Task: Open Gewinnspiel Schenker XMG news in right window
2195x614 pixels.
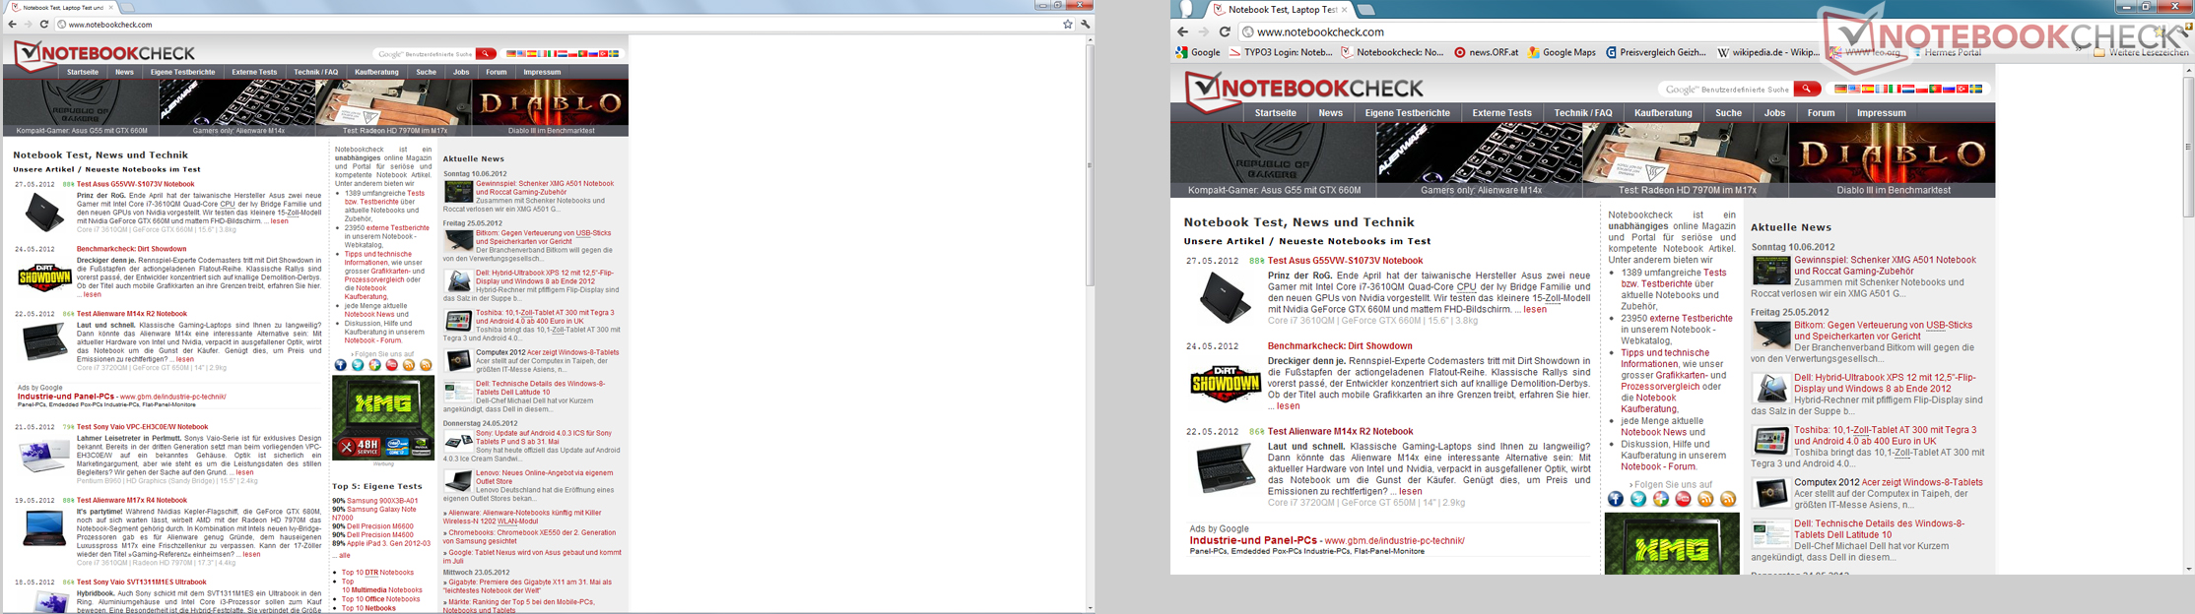Action: 1885,266
